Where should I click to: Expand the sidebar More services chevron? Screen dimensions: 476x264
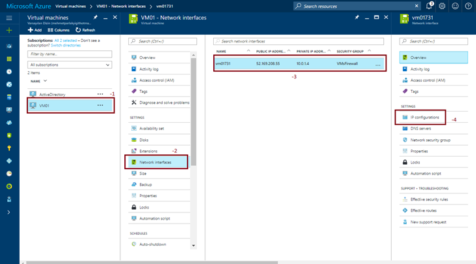tap(8, 212)
